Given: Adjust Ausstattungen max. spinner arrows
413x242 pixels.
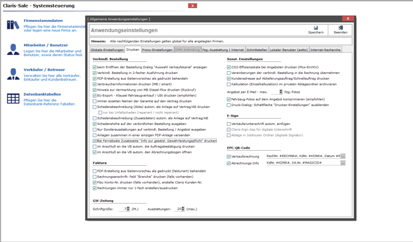Looking at the screenshot, I should [183, 209].
